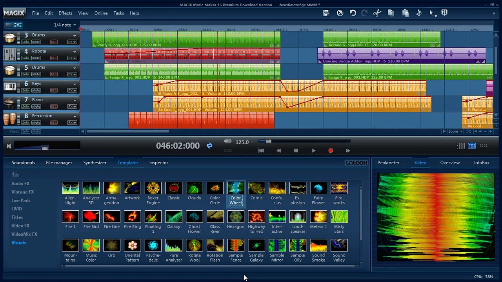This screenshot has height=282, width=502.
Task: Click the music notes icon in the toolbar
Action: pyautogui.click(x=419, y=13)
